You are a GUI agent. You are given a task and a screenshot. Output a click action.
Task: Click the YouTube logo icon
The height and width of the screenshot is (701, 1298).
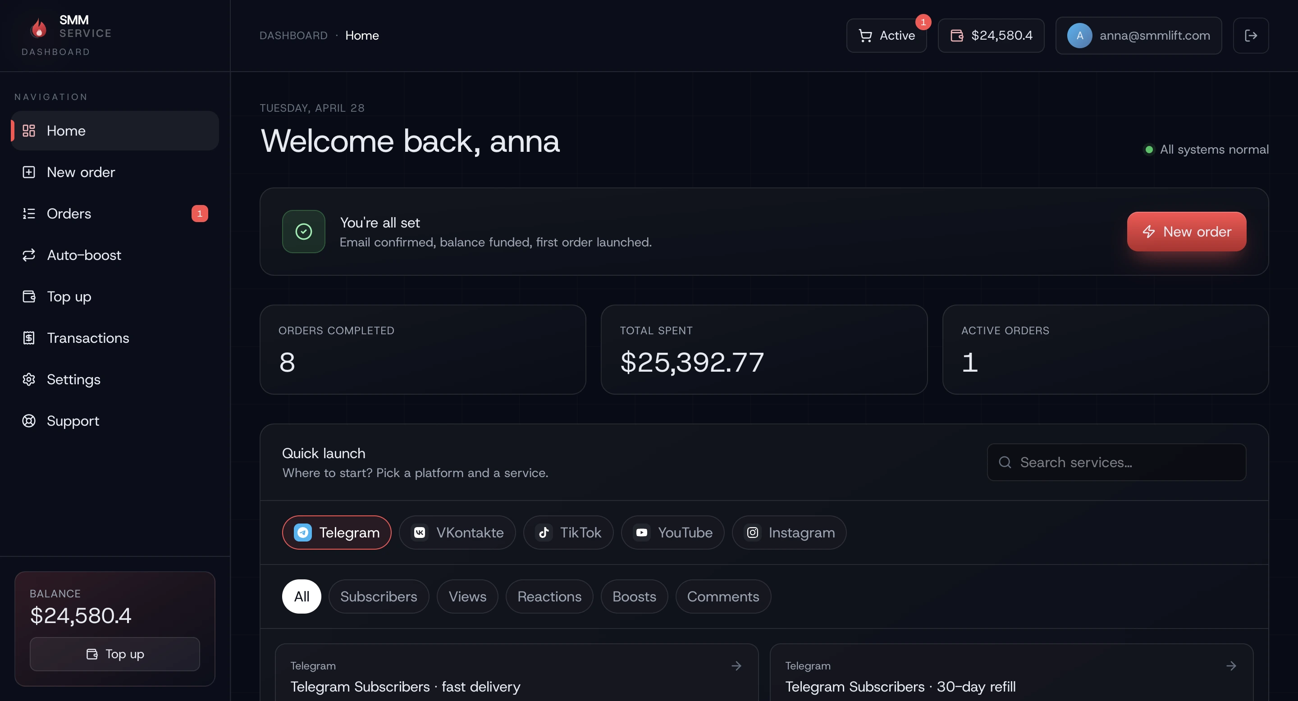[641, 533]
